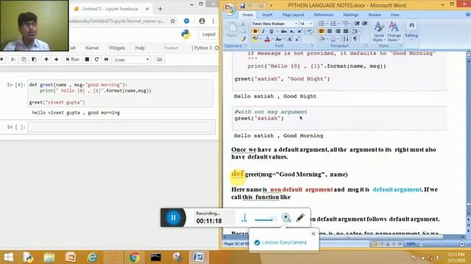Image resolution: width=471 pixels, height=264 pixels.
Task: Switch to Review tab in Word
Action: [x=375, y=15]
